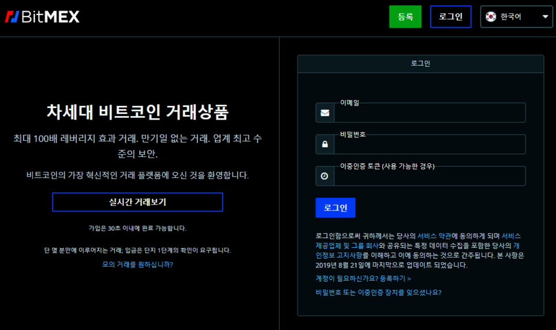The height and width of the screenshot is (330, 556).
Task: Click the 로그인 button in header
Action: pos(451,17)
